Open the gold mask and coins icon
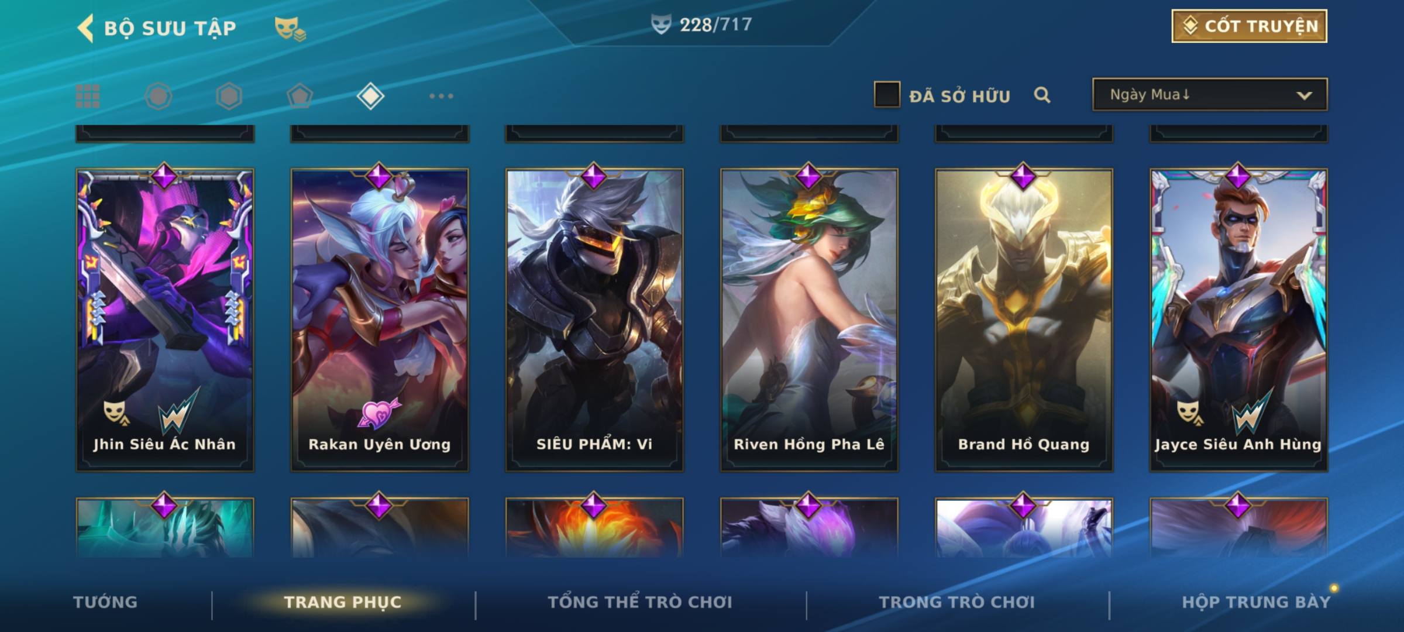This screenshot has height=632, width=1404. click(x=290, y=28)
